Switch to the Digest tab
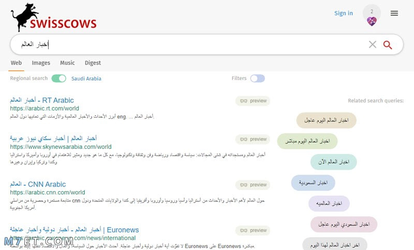Image resolution: width=414 pixels, height=250 pixels. tap(93, 63)
